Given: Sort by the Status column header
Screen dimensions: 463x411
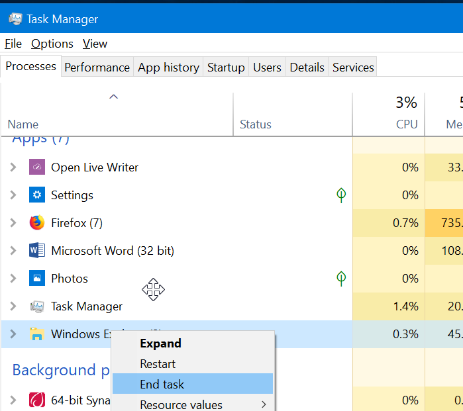Looking at the screenshot, I should point(256,124).
